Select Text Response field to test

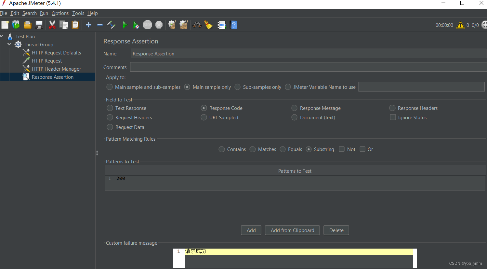pos(110,108)
